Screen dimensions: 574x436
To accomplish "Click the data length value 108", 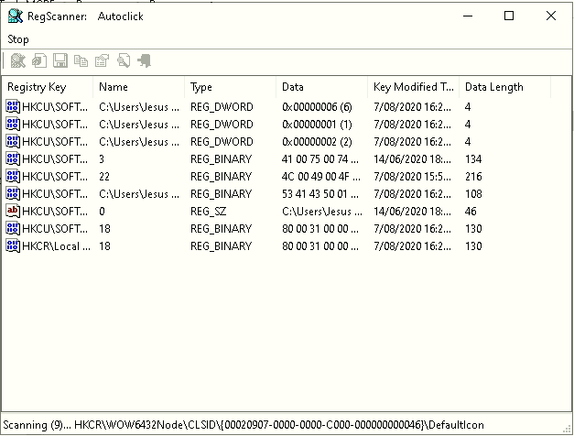I will click(x=473, y=194).
